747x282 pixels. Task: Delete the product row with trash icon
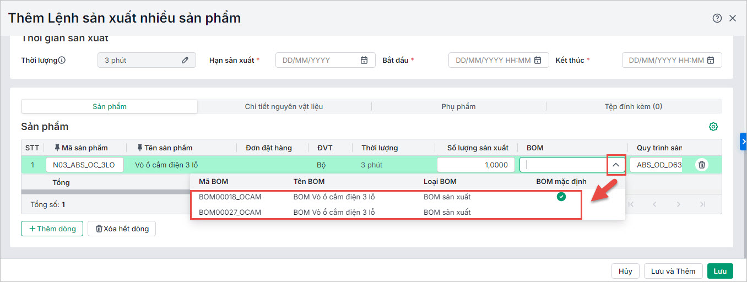point(701,165)
